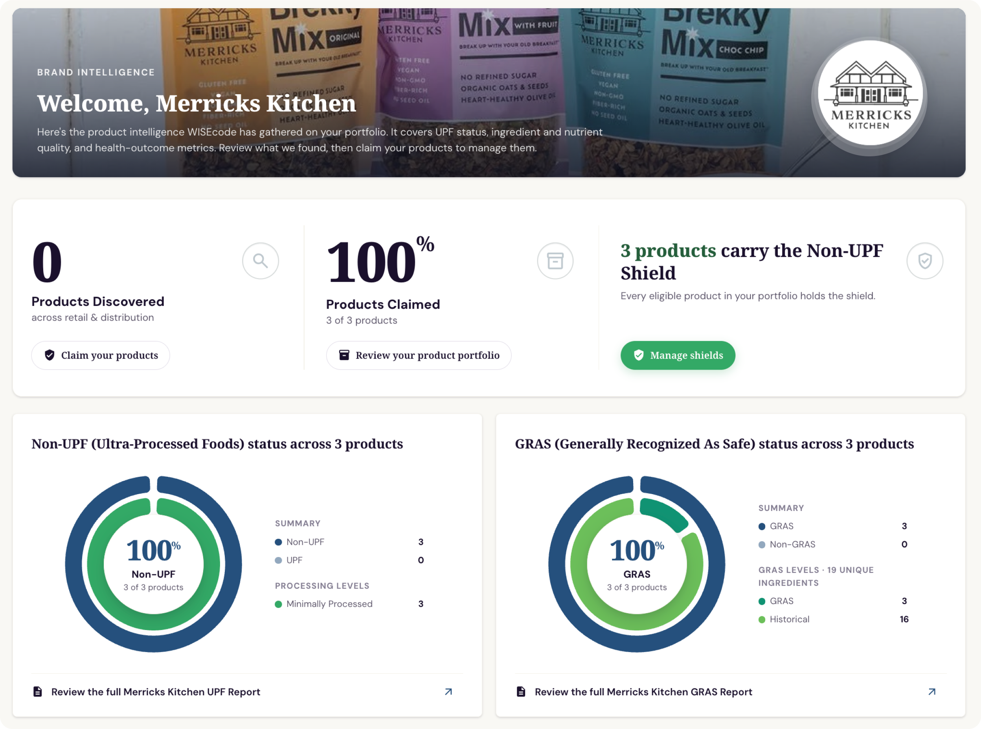Click the shield outline icon beside Non-UPF Shield heading
The width and height of the screenshot is (981, 729).
(924, 261)
